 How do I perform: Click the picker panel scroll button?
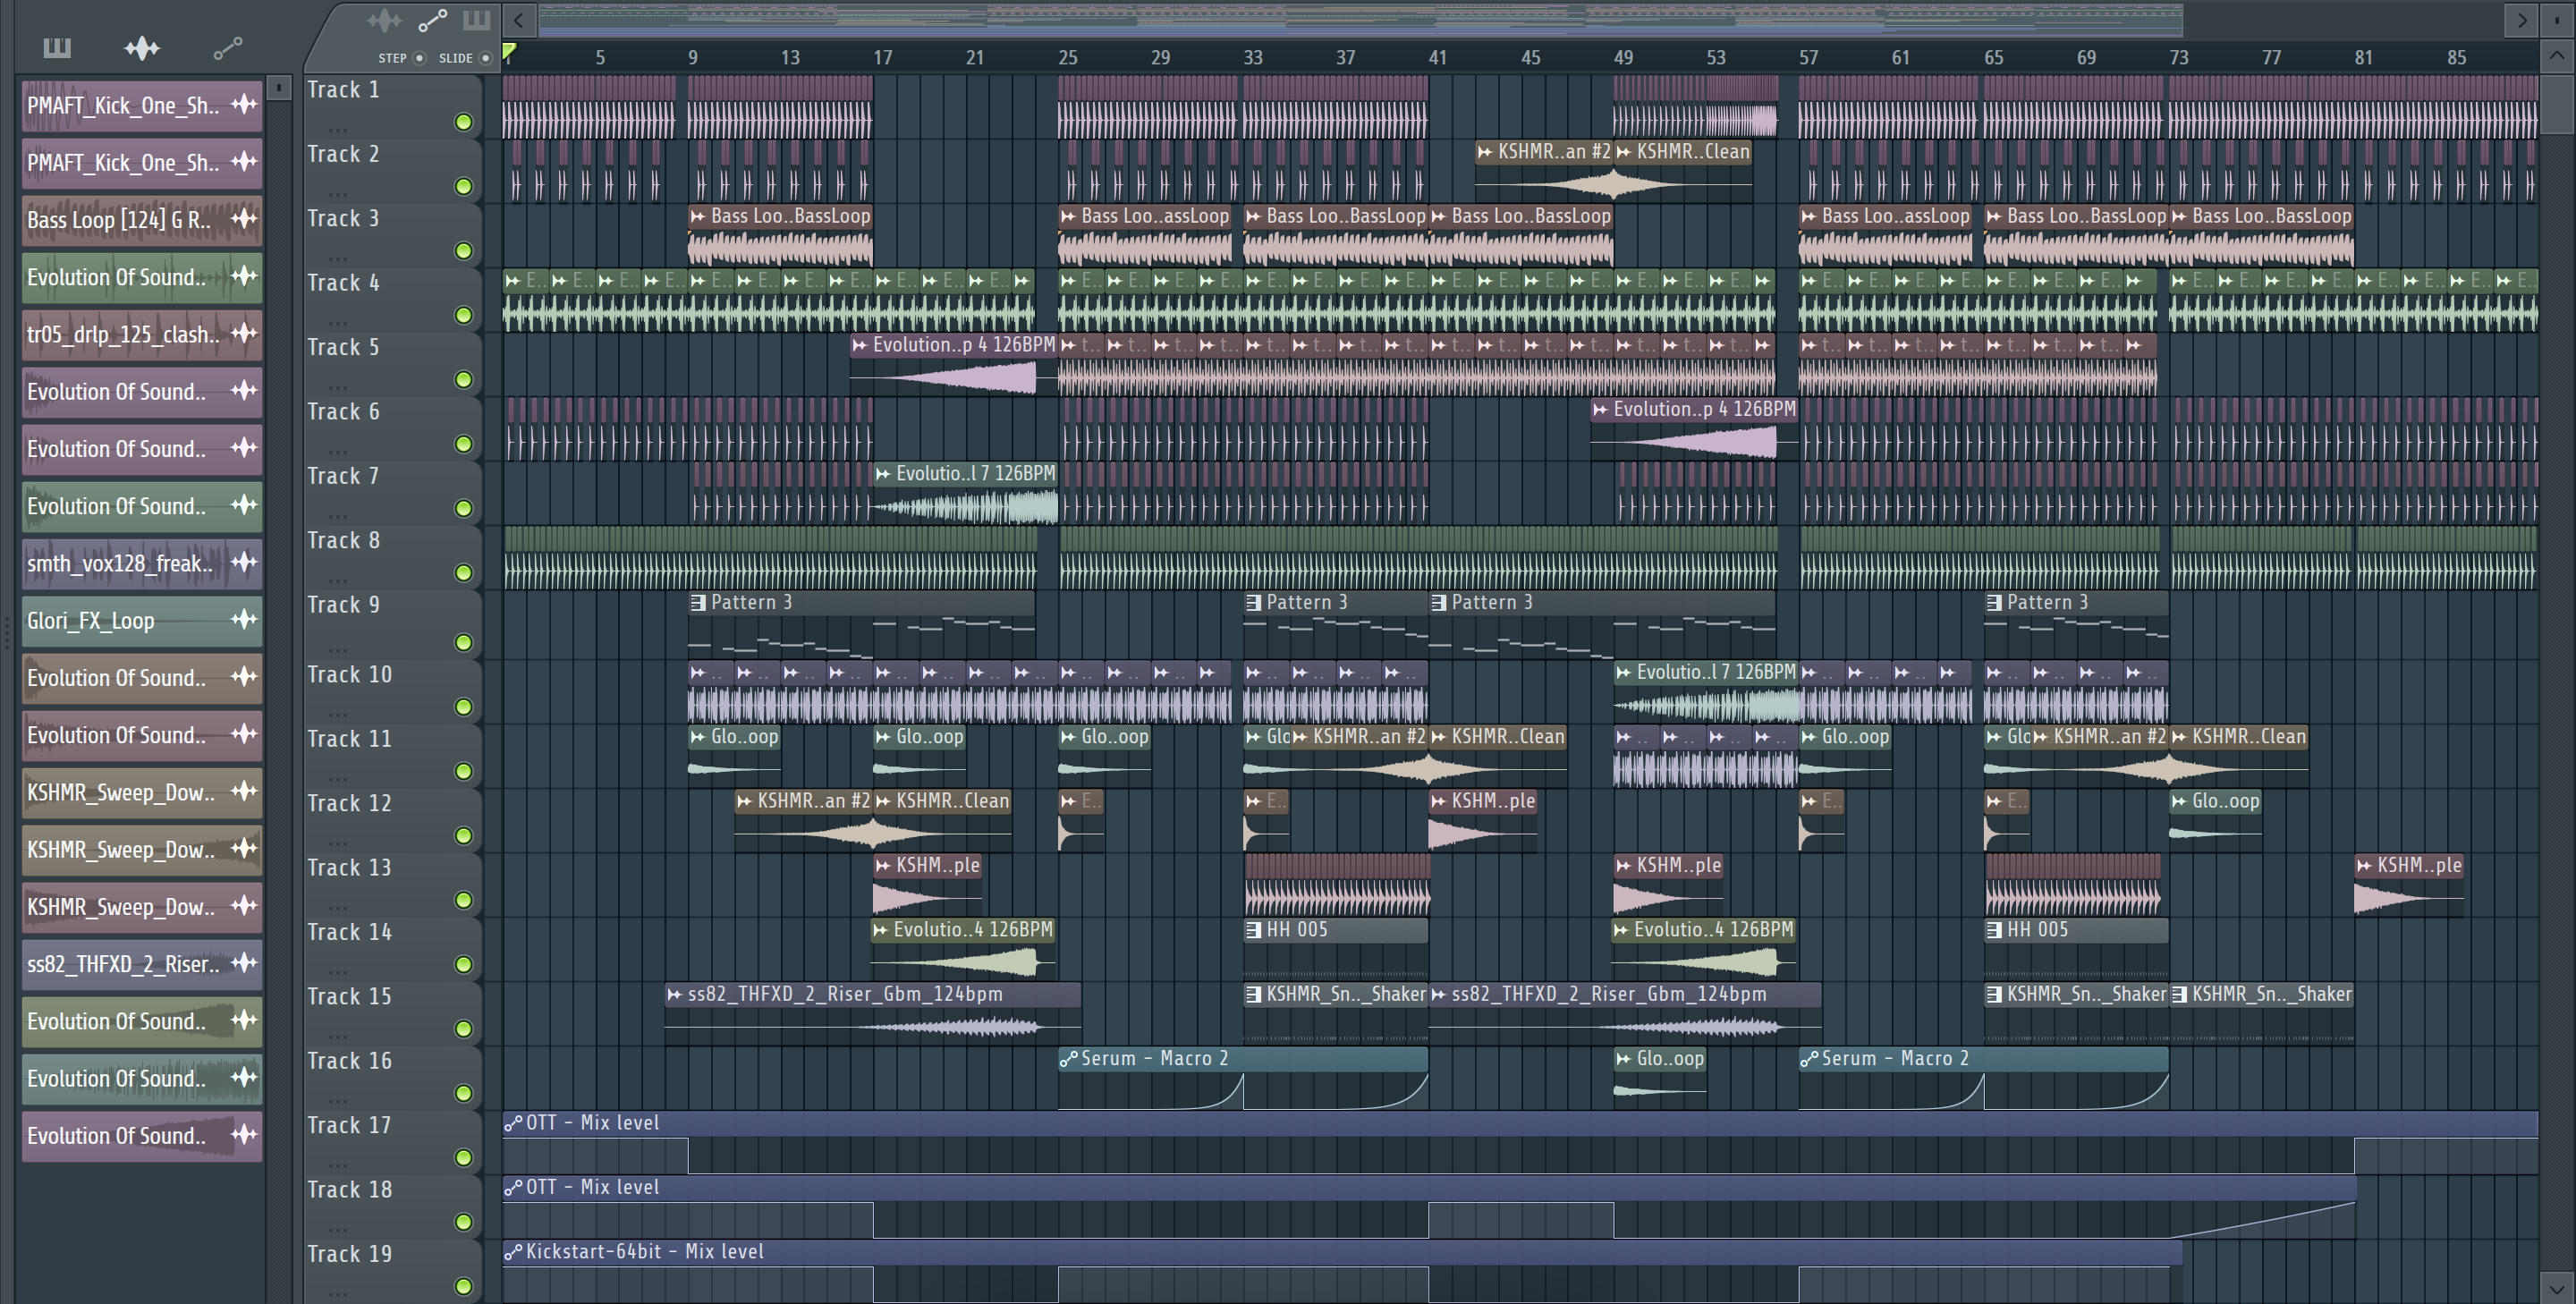click(279, 88)
